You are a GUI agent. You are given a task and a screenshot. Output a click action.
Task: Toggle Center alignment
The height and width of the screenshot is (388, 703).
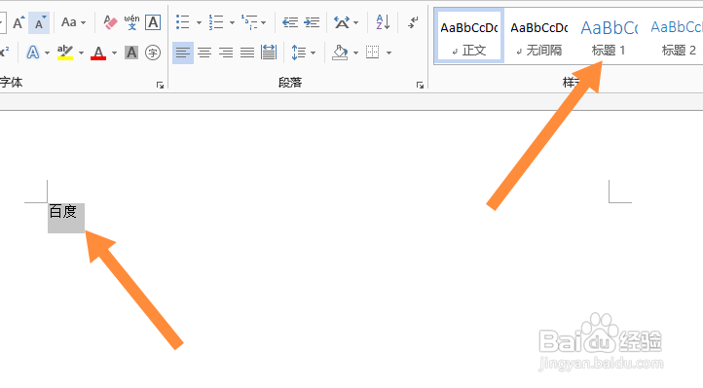click(x=204, y=53)
